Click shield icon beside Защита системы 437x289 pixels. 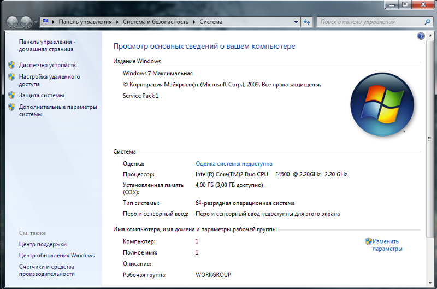(11, 95)
